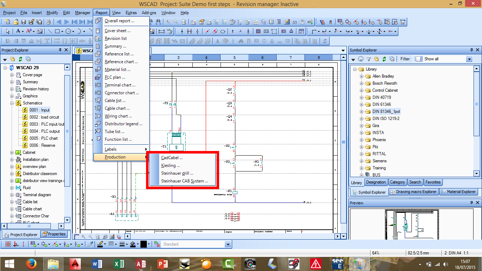Toggle the Show all filter checkbox

[x=419, y=59]
